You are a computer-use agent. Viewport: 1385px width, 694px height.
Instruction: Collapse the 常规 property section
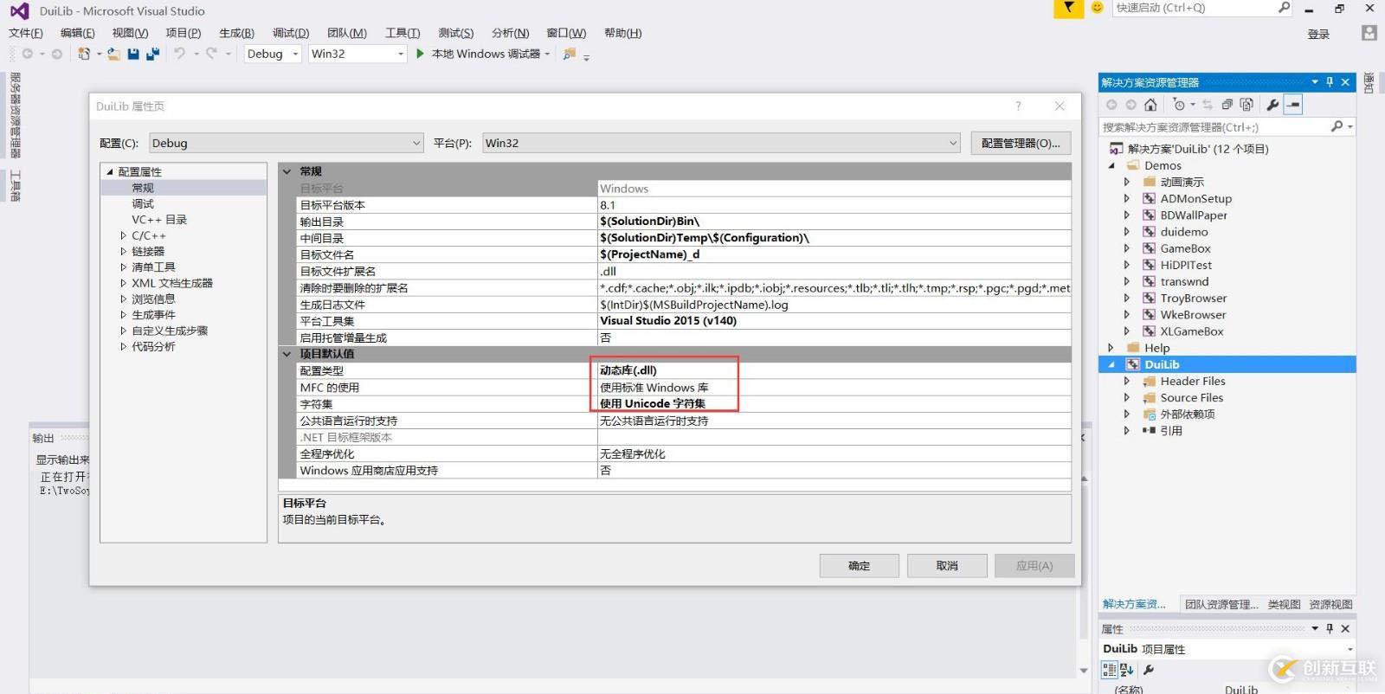pyautogui.click(x=287, y=171)
